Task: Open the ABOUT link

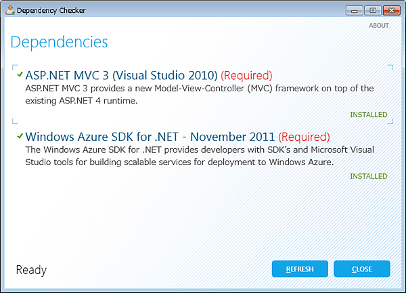Action: [378, 26]
